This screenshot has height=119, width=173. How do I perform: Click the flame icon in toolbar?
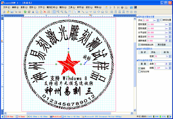coord(114,7)
